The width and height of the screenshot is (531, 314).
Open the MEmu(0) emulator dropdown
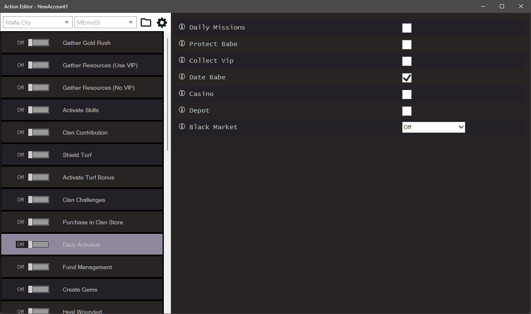pos(106,22)
